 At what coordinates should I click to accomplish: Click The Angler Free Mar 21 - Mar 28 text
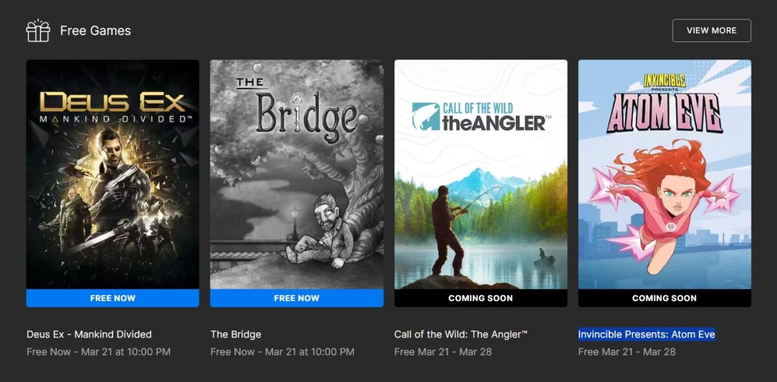point(443,352)
